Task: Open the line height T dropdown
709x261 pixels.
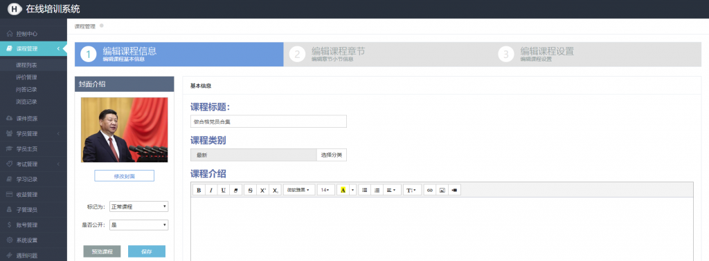Action: pos(412,191)
